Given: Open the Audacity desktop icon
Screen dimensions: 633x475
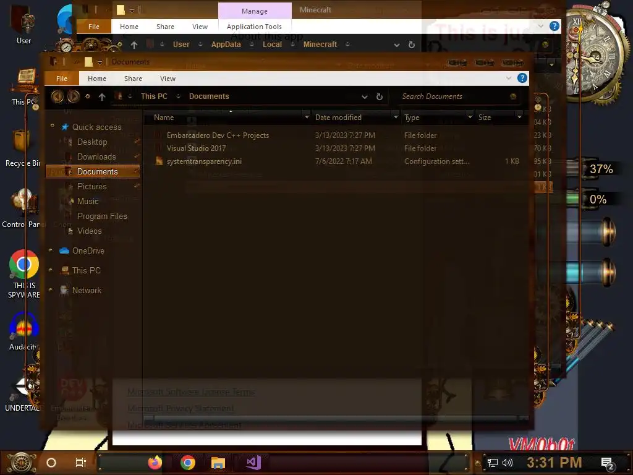Looking at the screenshot, I should tap(23, 332).
